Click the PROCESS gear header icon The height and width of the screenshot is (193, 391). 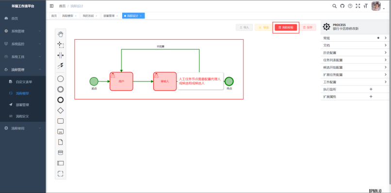(x=326, y=27)
